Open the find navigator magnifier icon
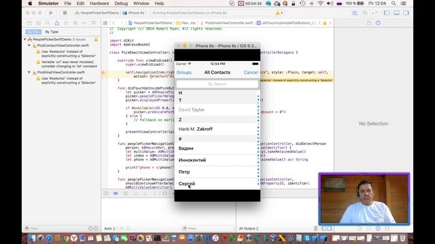The height and width of the screenshot is (244, 435). (x=48, y=23)
